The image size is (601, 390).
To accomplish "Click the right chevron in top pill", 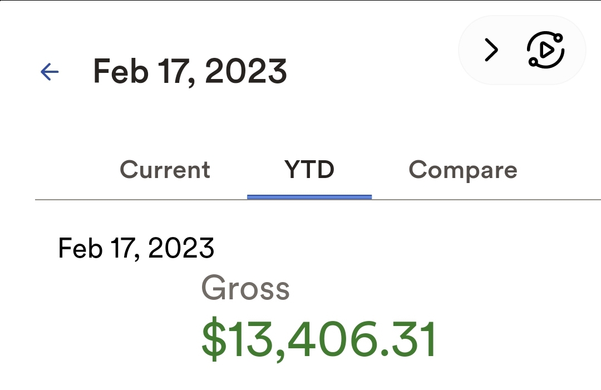I will 491,51.
